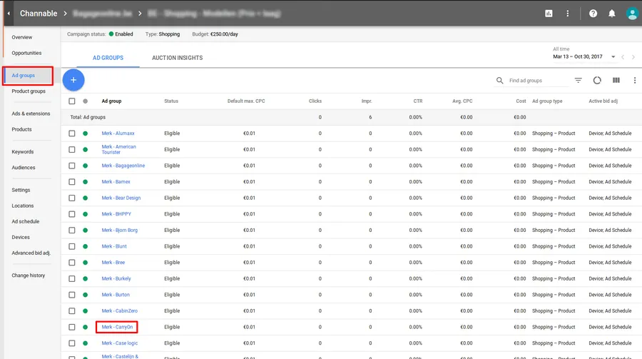View notifications via the bell icon
The height and width of the screenshot is (359, 642).
pyautogui.click(x=612, y=14)
